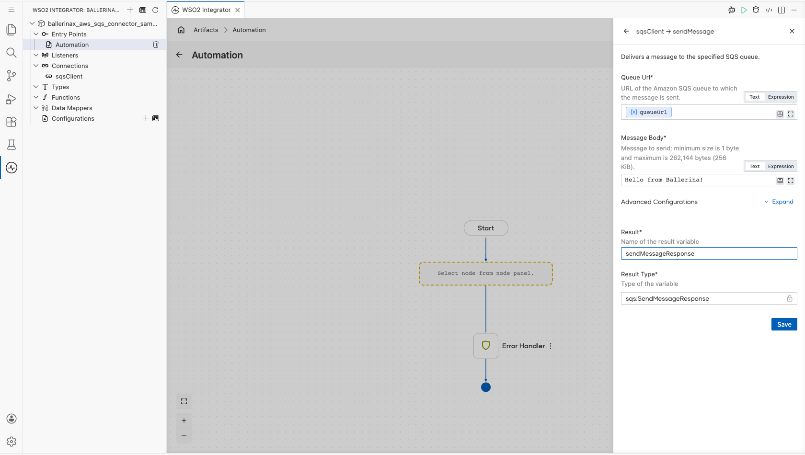Viewport: 805px width, 455px height.
Task: Switch Queue Url input to Text mode
Action: pyautogui.click(x=755, y=97)
